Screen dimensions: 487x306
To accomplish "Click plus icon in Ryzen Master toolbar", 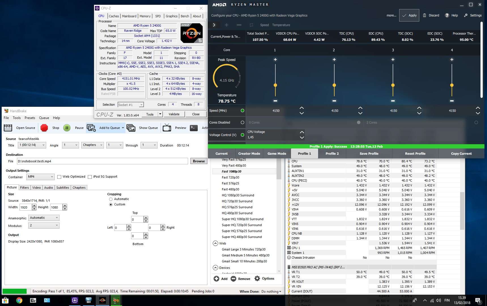I will (227, 25).
